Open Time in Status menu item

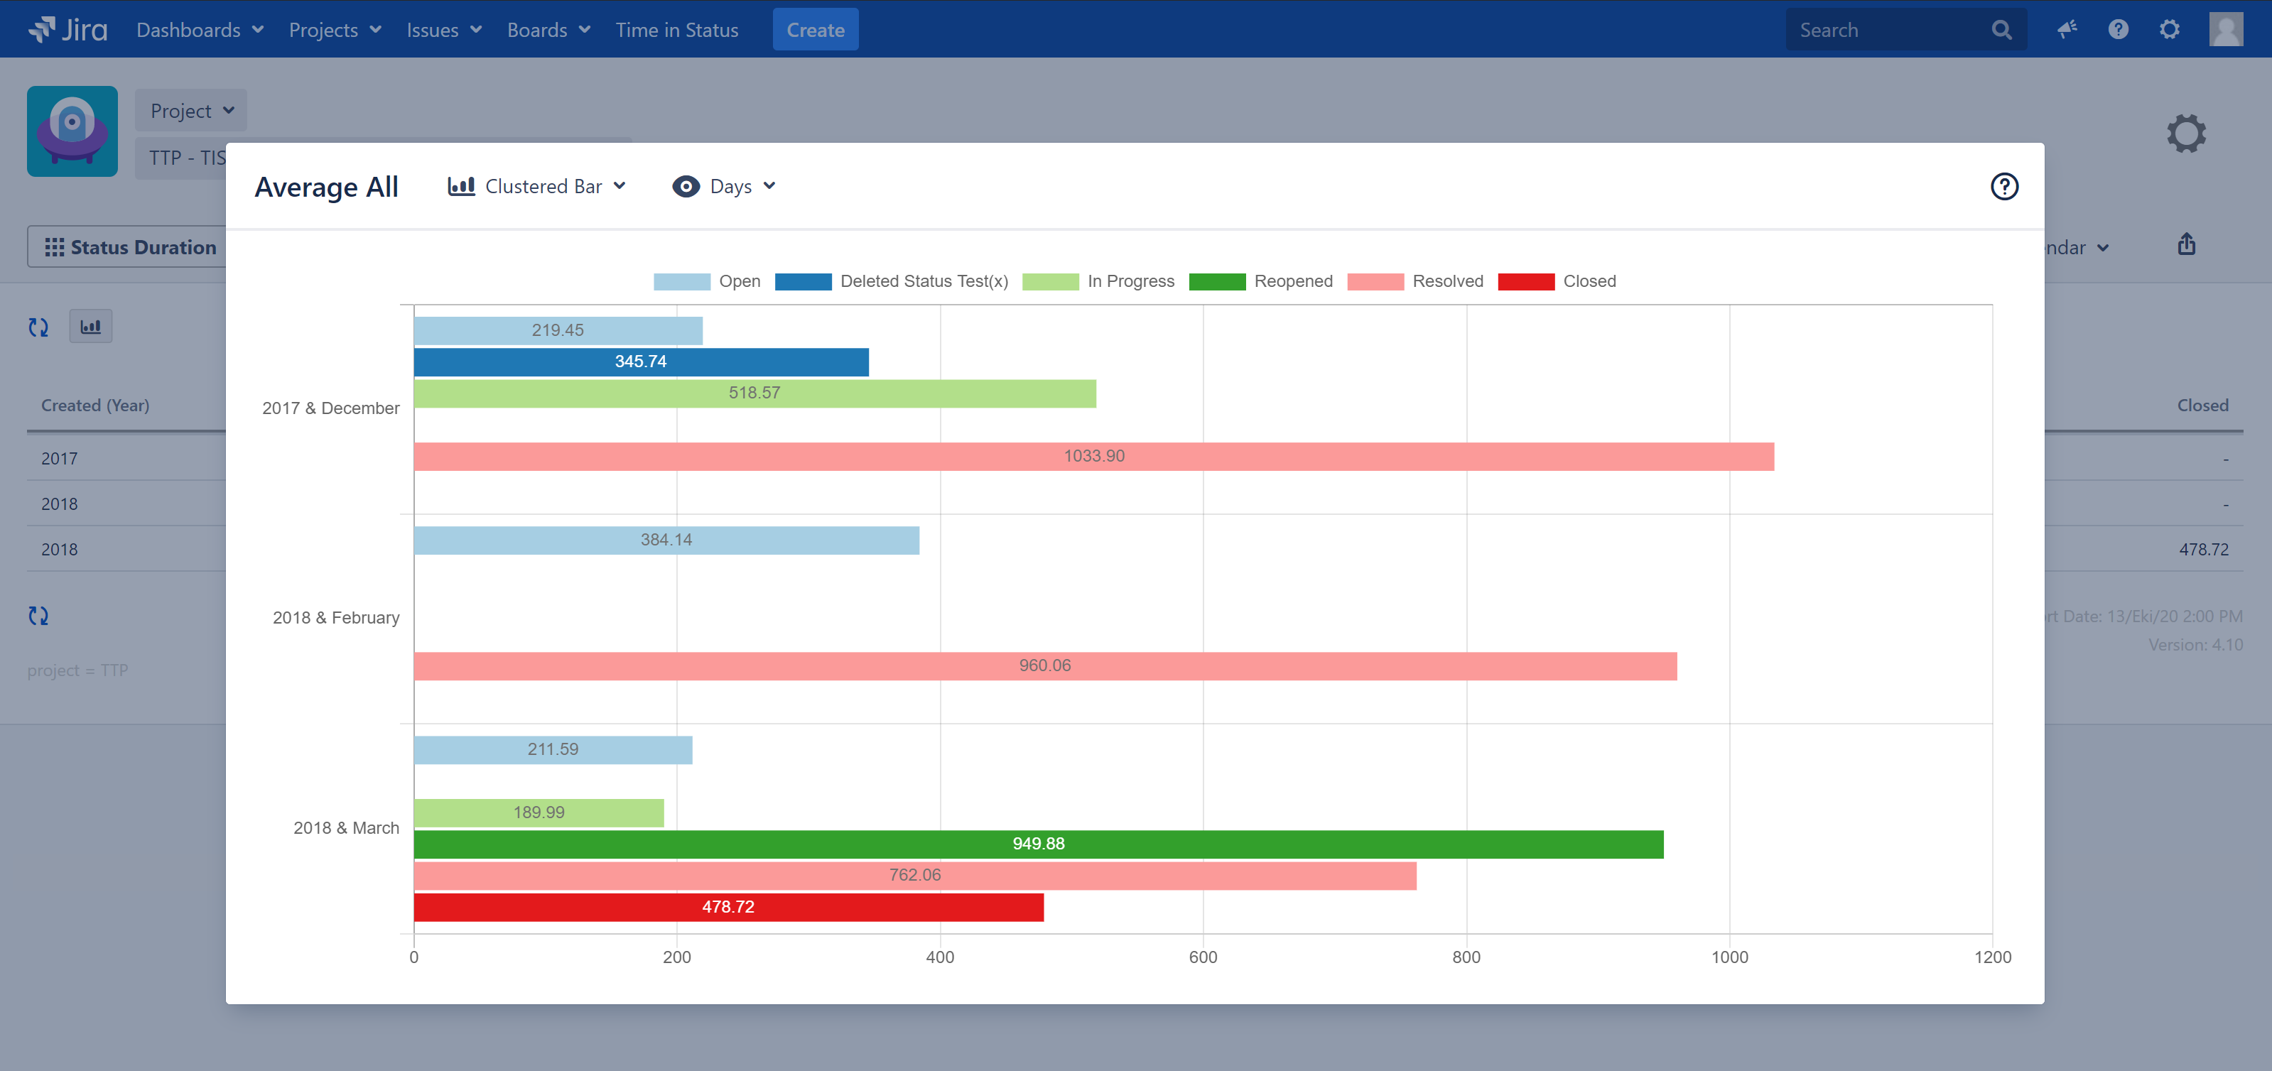tap(676, 30)
